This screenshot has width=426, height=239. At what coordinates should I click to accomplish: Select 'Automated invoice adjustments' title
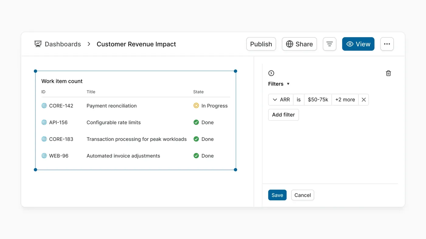tap(123, 156)
